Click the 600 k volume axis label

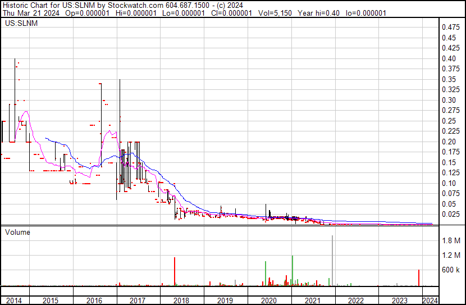pos(451,270)
